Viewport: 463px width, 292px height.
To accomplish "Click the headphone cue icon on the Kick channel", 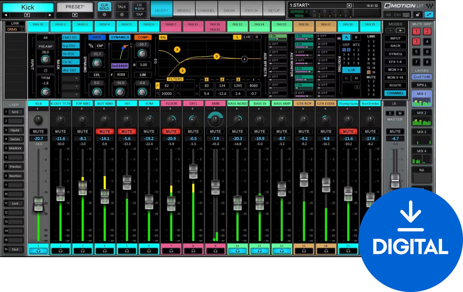I will (x=38, y=251).
